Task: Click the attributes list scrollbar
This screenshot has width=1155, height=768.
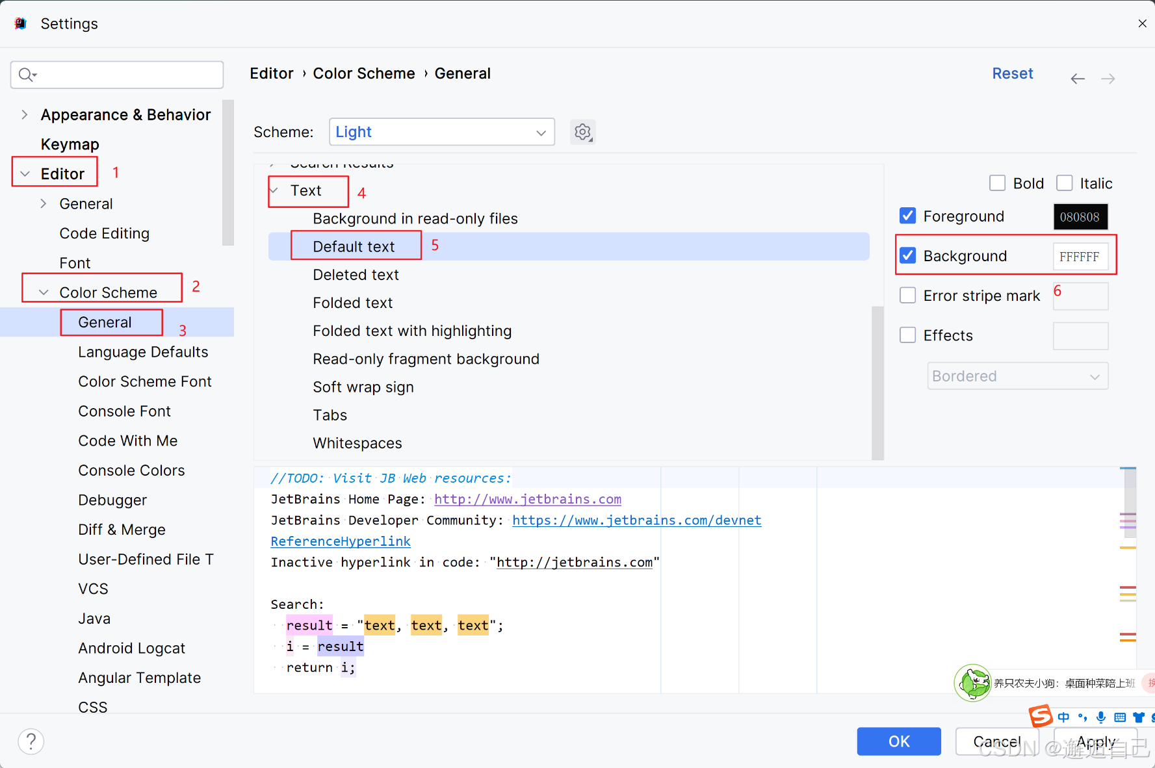Action: click(877, 383)
